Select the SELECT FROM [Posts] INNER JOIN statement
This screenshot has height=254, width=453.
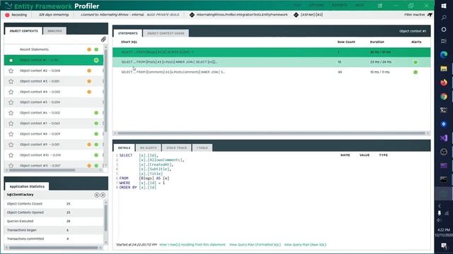(272, 62)
